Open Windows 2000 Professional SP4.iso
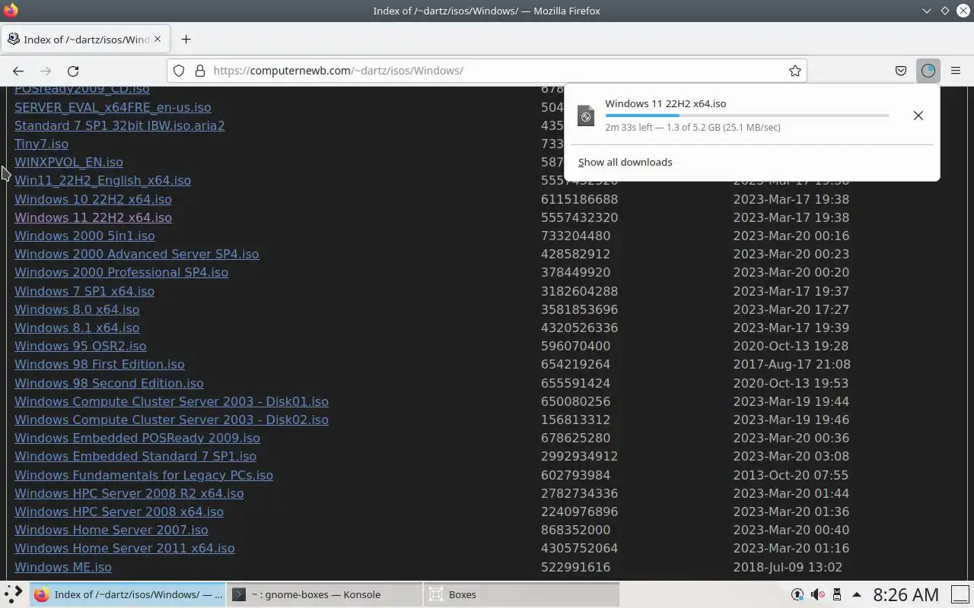This screenshot has height=608, width=974. [x=121, y=272]
